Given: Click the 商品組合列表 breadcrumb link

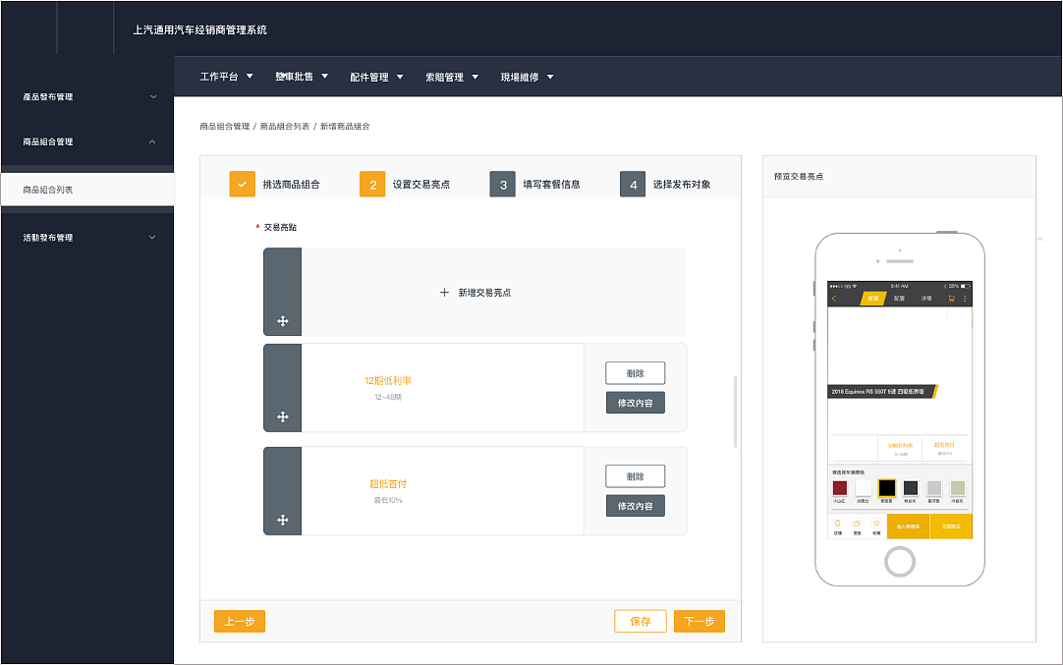Looking at the screenshot, I should click(x=285, y=126).
